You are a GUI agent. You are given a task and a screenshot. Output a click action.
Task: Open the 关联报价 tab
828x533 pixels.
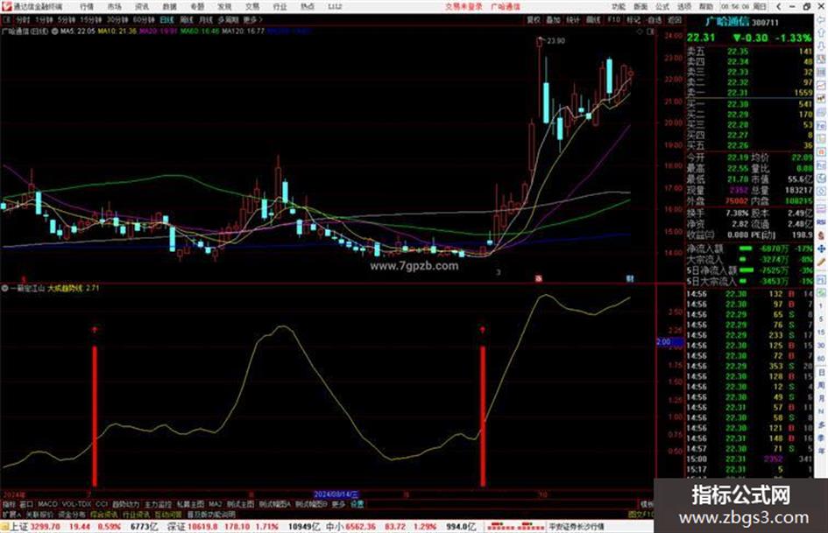tap(39, 514)
